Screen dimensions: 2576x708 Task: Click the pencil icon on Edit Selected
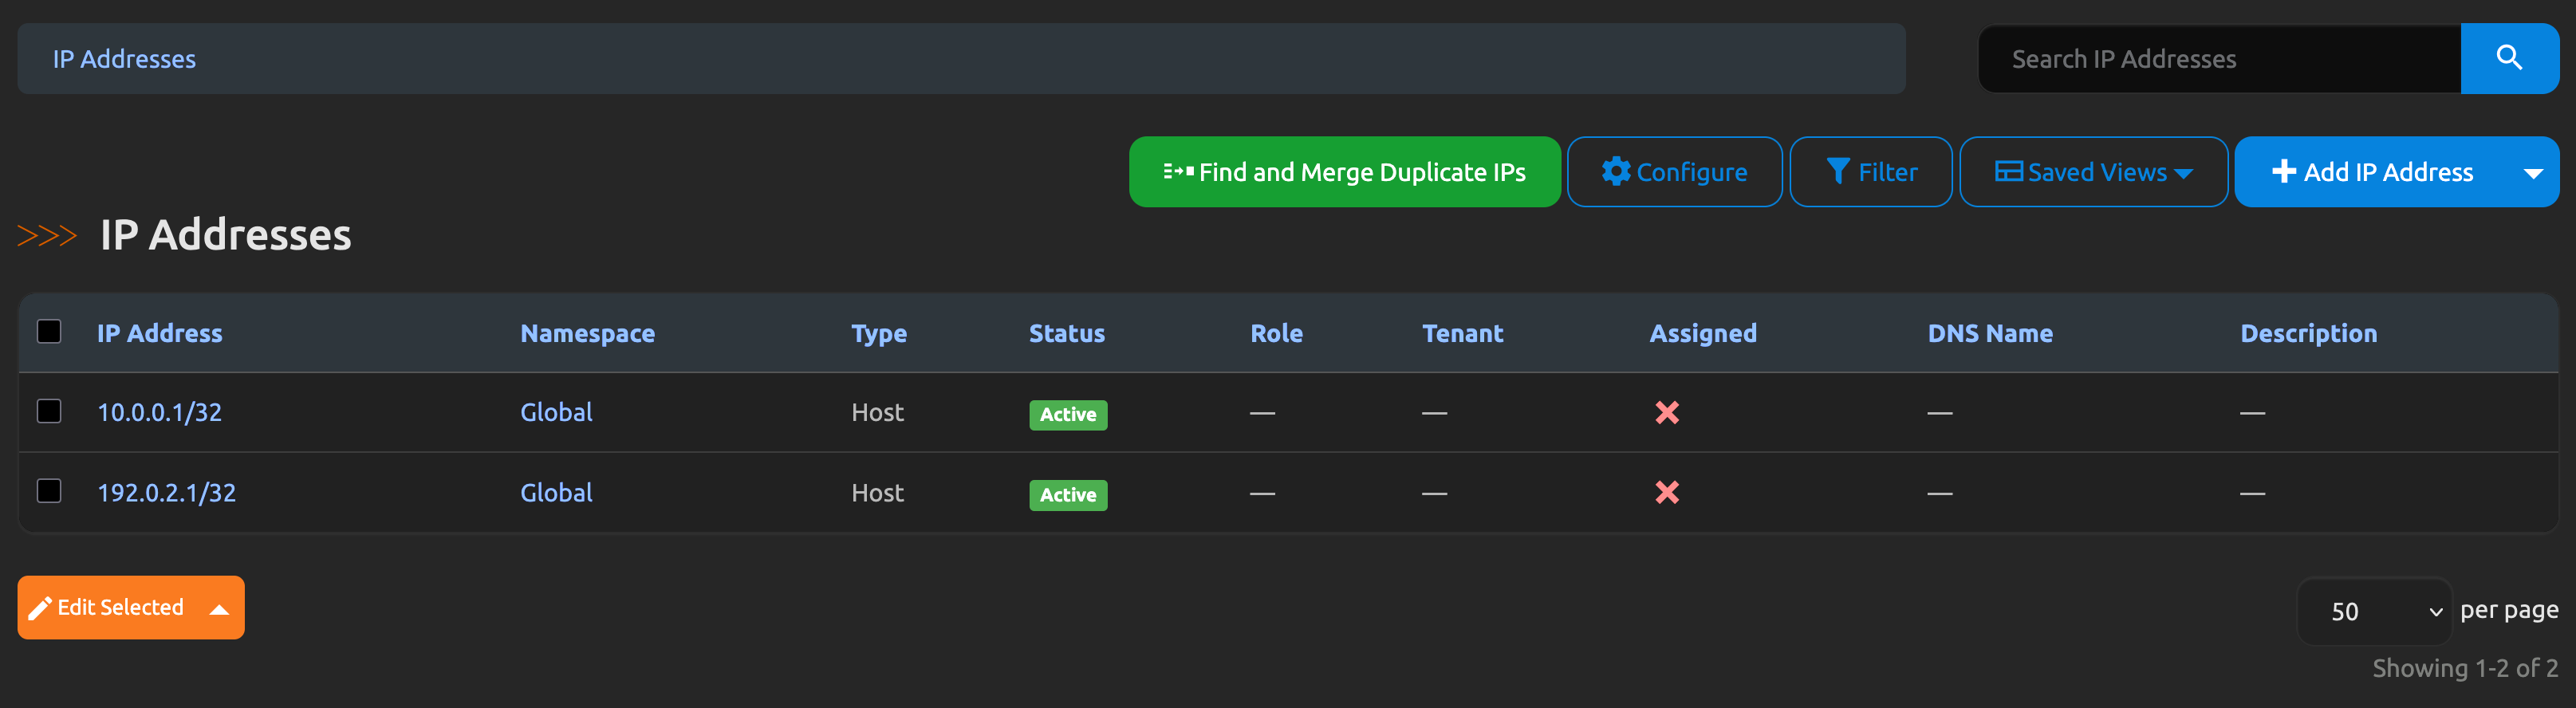pos(40,608)
